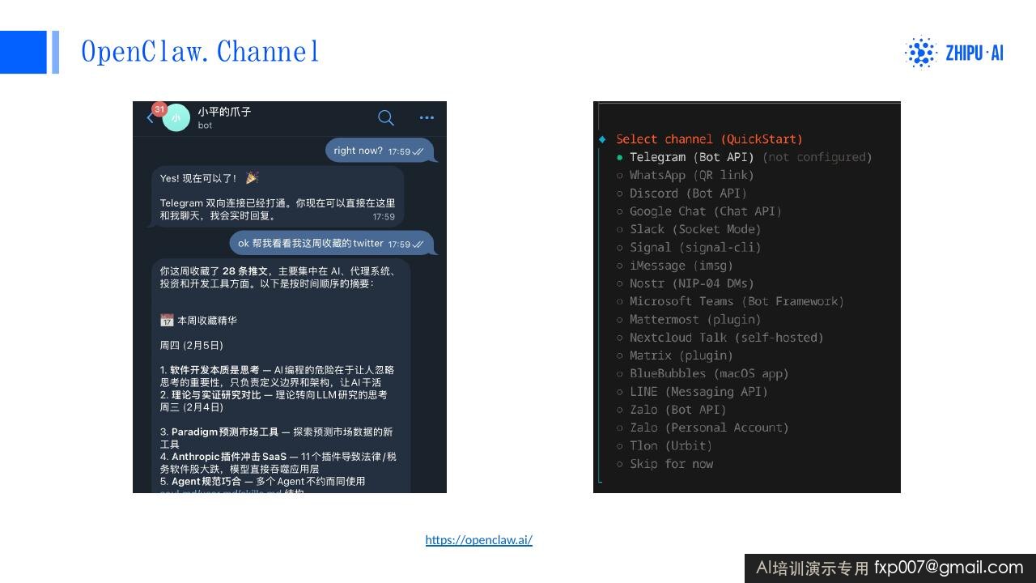Click the '(not configured)' status text
Viewport: 1036px width, 583px height.
click(817, 157)
